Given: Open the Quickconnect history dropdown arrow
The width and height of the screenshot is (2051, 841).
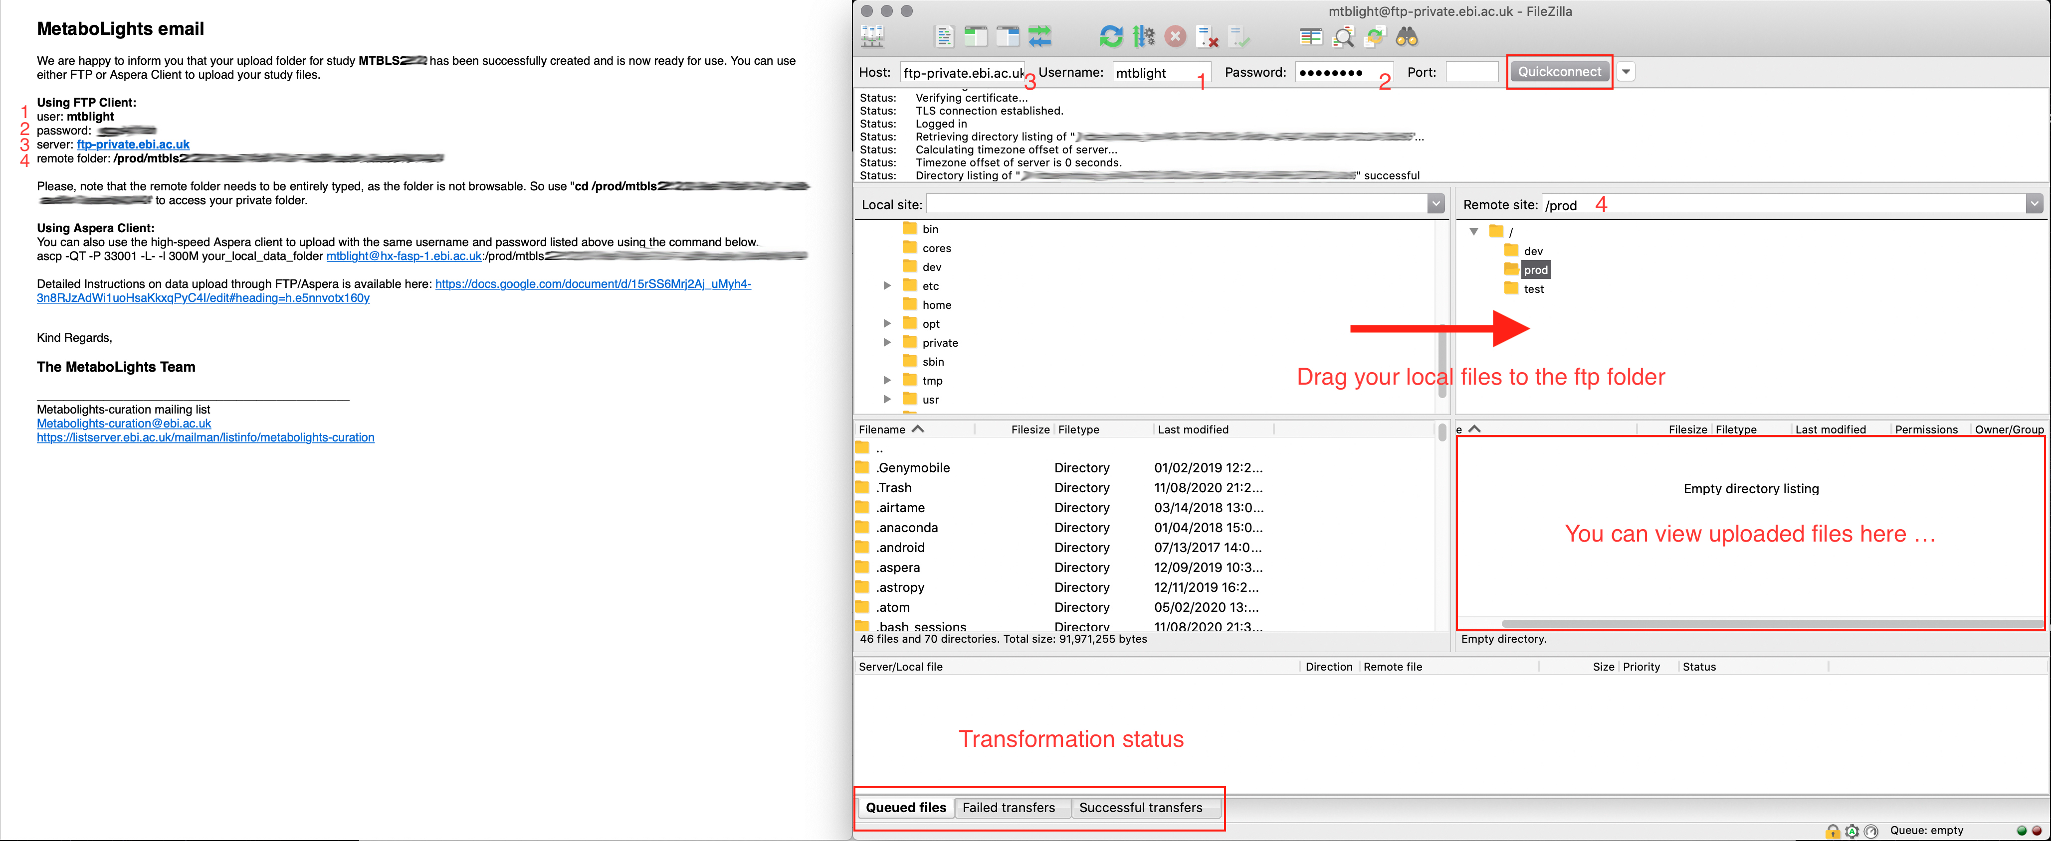Looking at the screenshot, I should tap(1626, 72).
